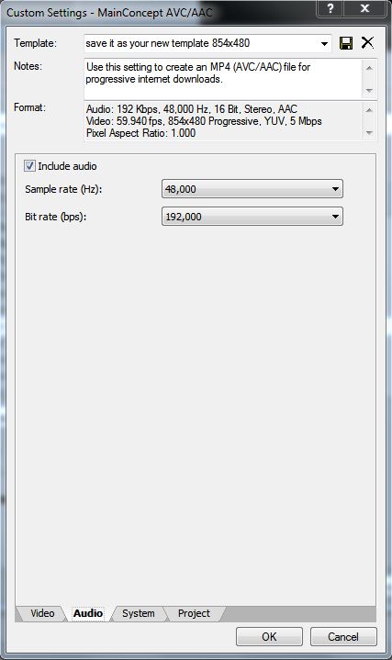Image resolution: width=392 pixels, height=660 pixels.
Task: Open the Template dropdown list
Action: pos(324,44)
